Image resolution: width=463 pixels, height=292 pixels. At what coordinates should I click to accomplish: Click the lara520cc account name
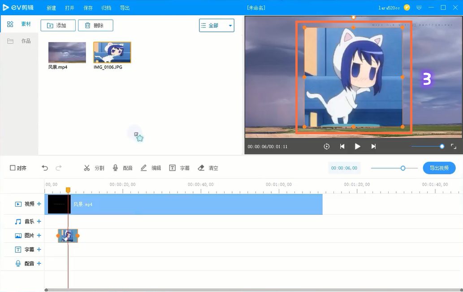tap(389, 8)
